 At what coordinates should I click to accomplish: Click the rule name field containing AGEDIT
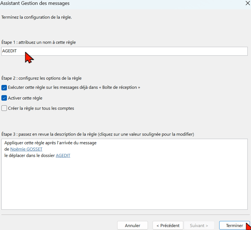coord(125,51)
